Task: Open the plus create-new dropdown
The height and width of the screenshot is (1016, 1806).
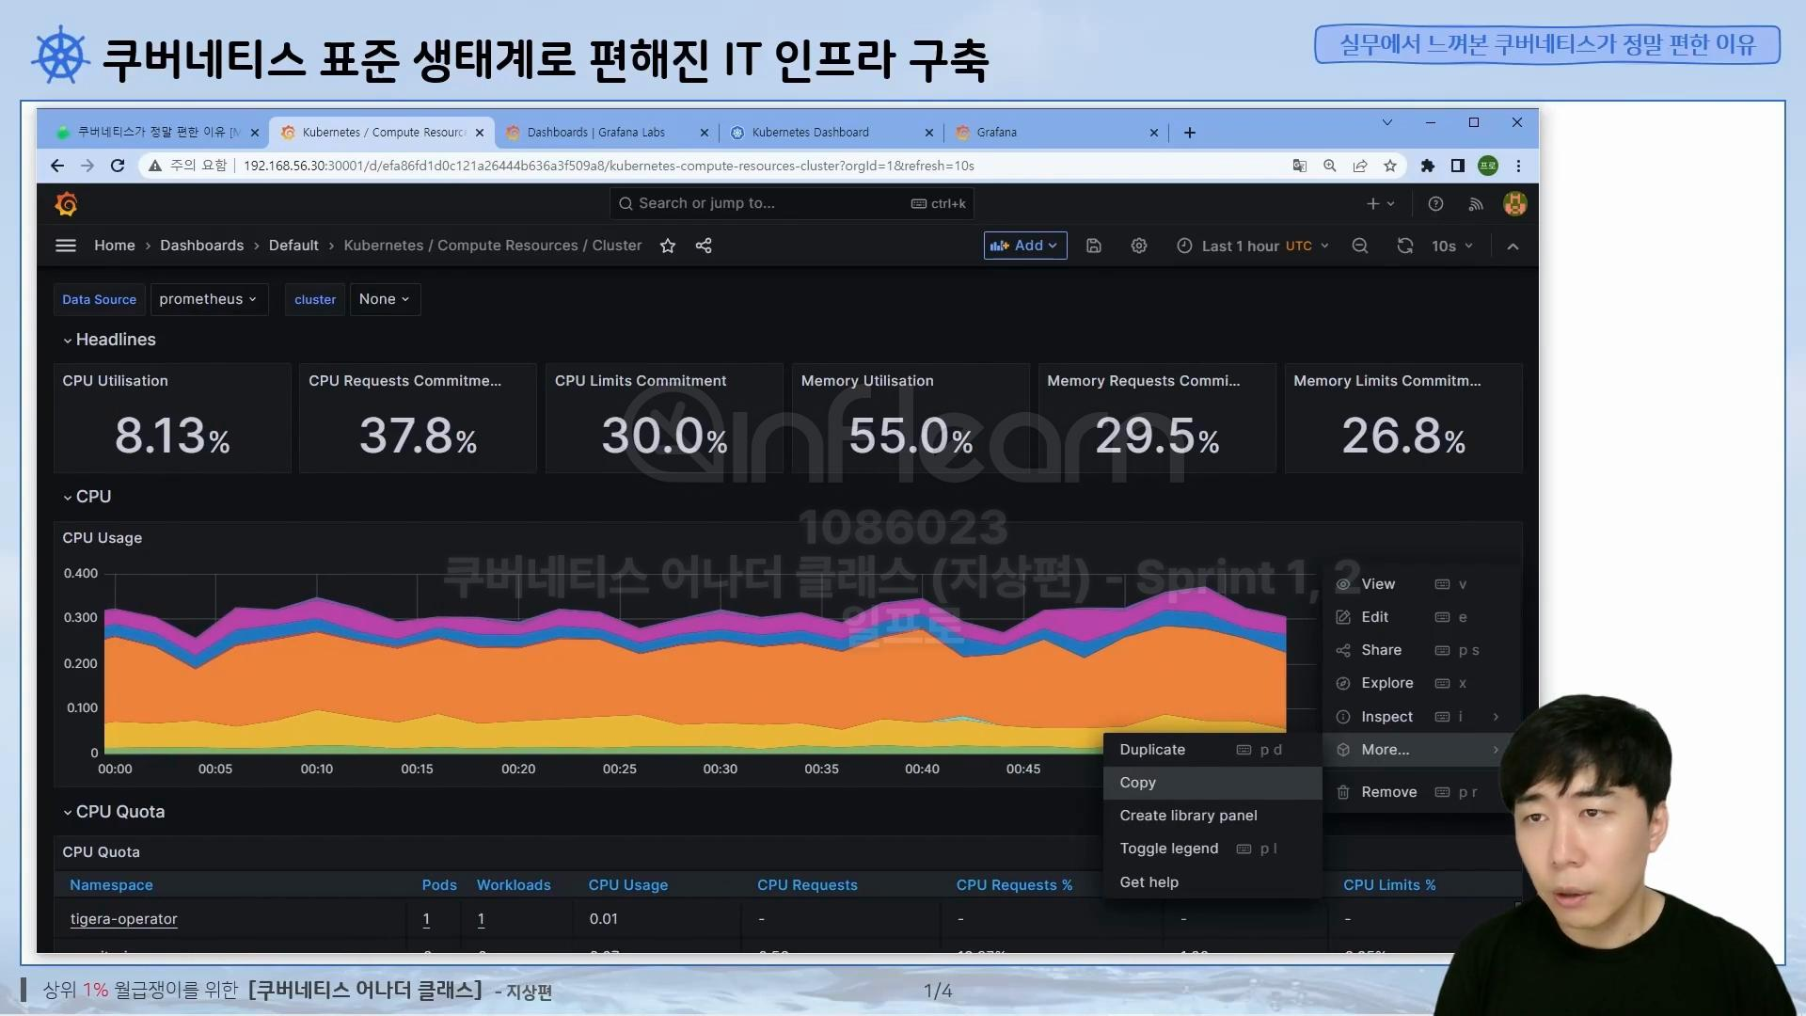Action: pos(1381,203)
